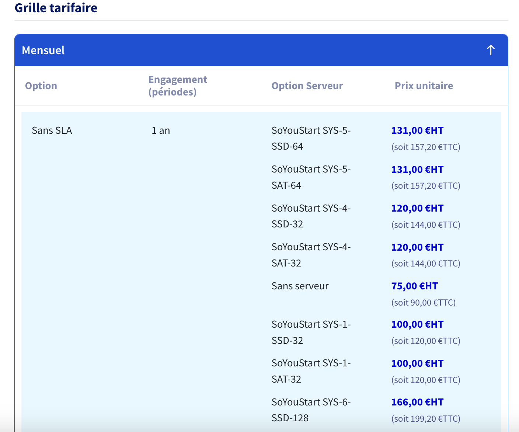Select the Sans serveur option
The image size is (519, 432).
[x=300, y=286]
